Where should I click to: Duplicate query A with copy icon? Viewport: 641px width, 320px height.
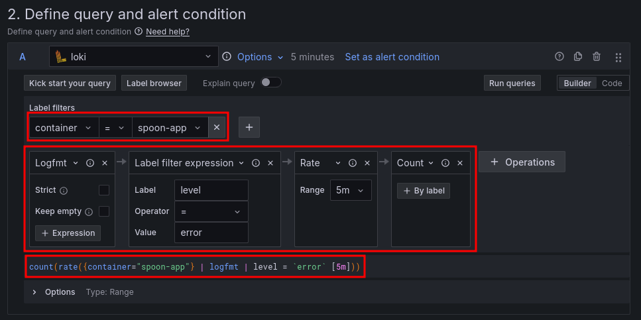pos(578,57)
